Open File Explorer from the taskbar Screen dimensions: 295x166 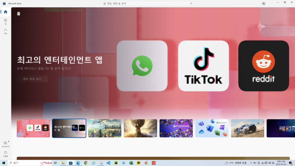click(63, 163)
